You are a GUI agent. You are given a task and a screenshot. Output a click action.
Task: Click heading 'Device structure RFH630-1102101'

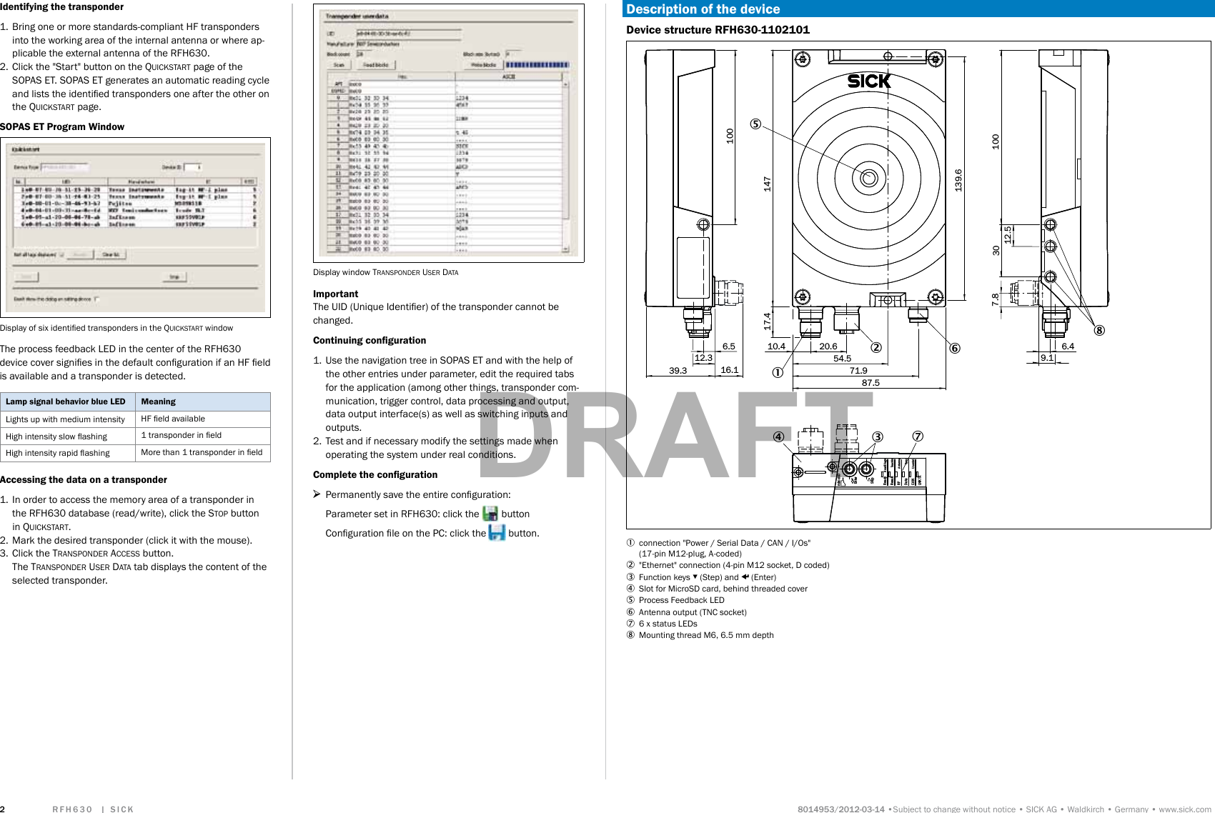click(718, 30)
